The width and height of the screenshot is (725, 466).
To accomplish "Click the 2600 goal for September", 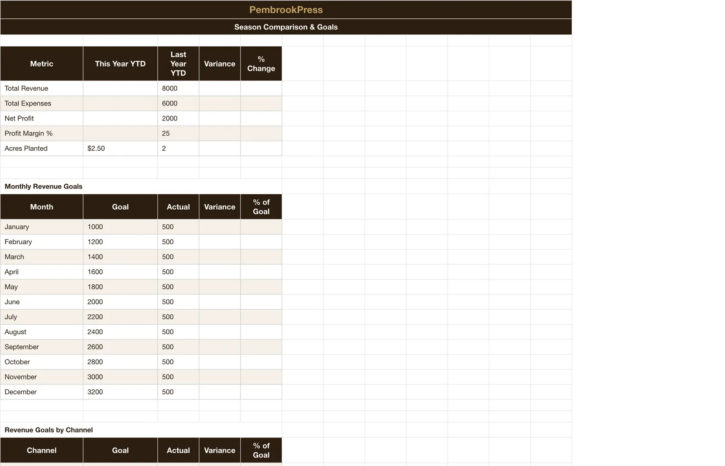I will (121, 346).
